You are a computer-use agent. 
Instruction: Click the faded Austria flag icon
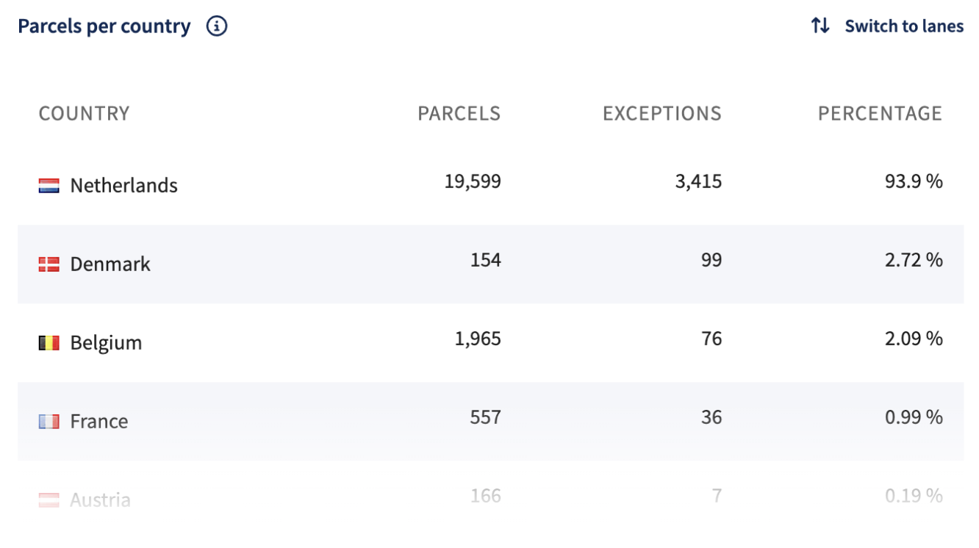pos(49,500)
